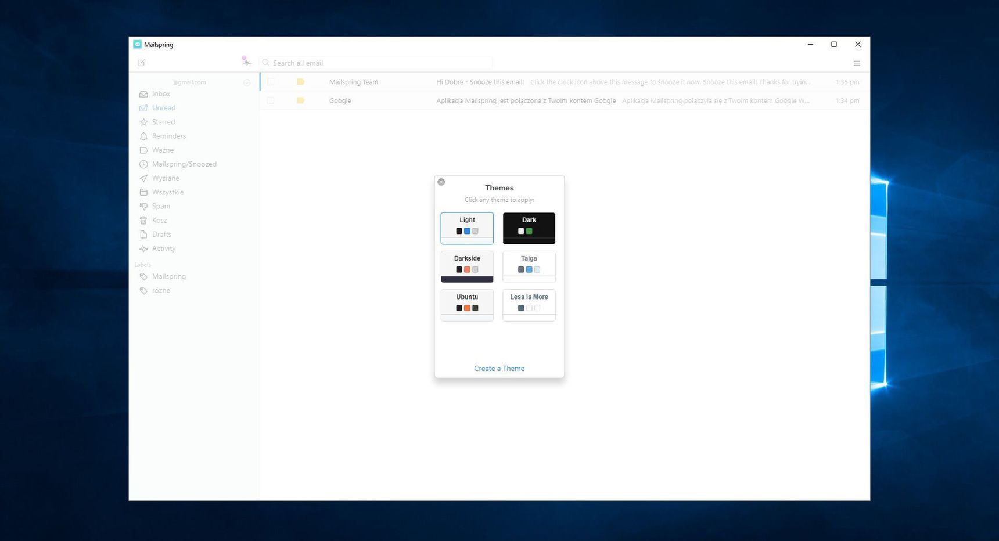The width and height of the screenshot is (999, 541).
Task: Close the Themes popup
Action: point(441,182)
